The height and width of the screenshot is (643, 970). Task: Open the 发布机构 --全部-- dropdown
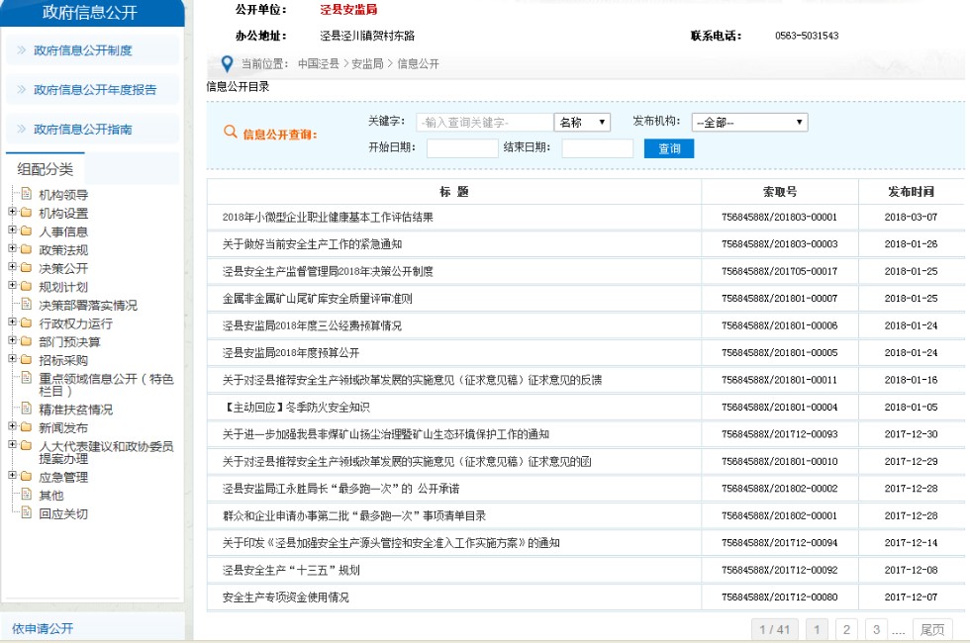point(750,123)
